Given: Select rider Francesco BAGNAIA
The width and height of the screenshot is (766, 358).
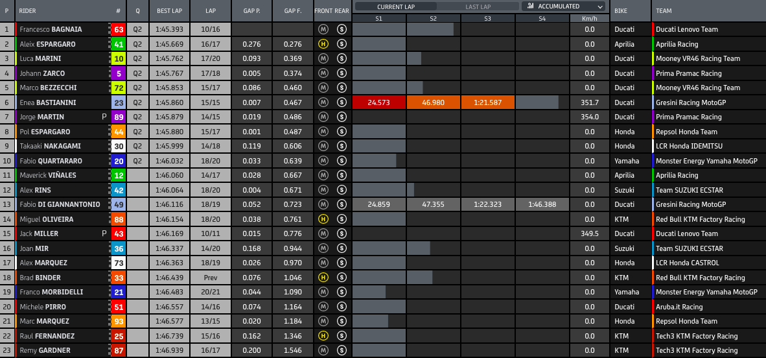Looking at the screenshot, I should (x=51, y=29).
